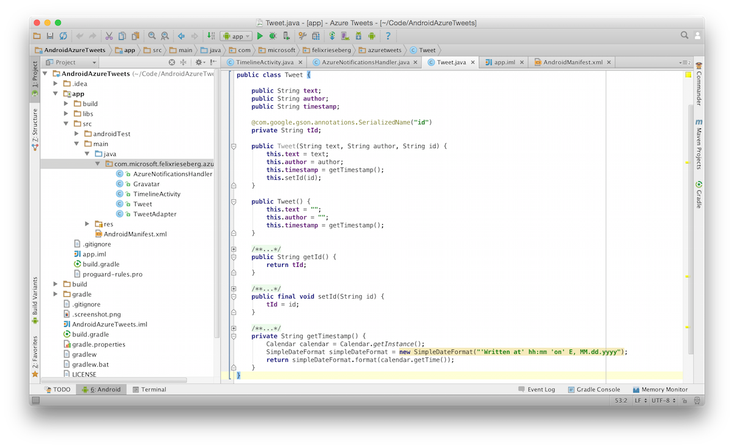Click the Synchronize refresh icon
This screenshot has height=448, width=734.
tap(63, 37)
